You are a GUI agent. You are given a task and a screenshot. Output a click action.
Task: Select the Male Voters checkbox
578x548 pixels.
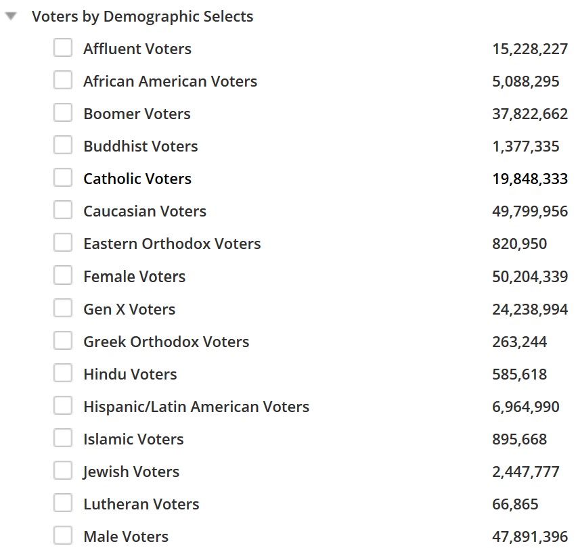[63, 535]
